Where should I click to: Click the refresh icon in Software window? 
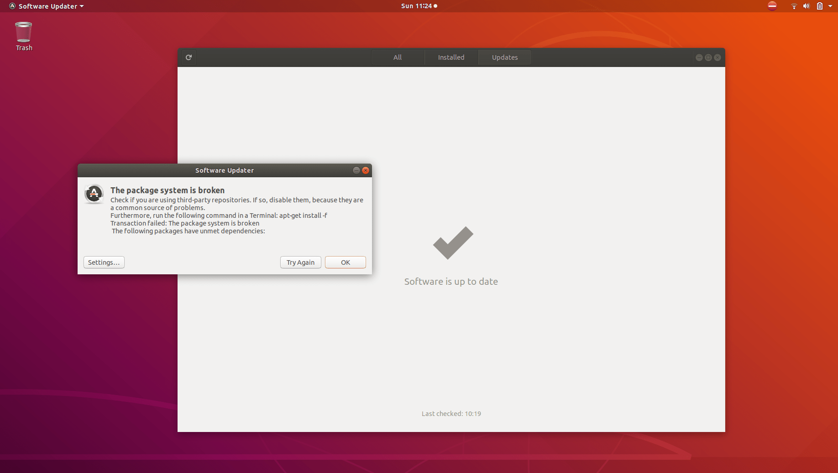pos(189,57)
